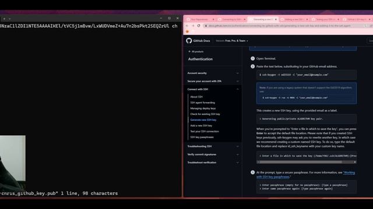
Task: Expand the Troubleshooting SSH section
Action: pos(213,146)
